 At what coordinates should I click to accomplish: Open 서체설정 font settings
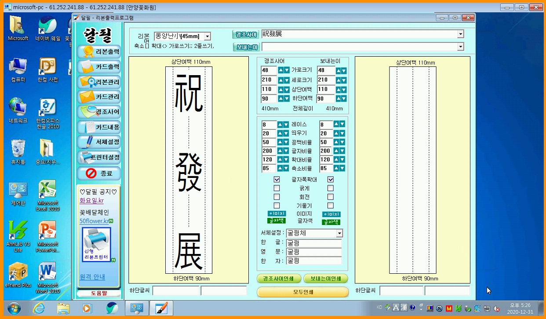(98, 142)
